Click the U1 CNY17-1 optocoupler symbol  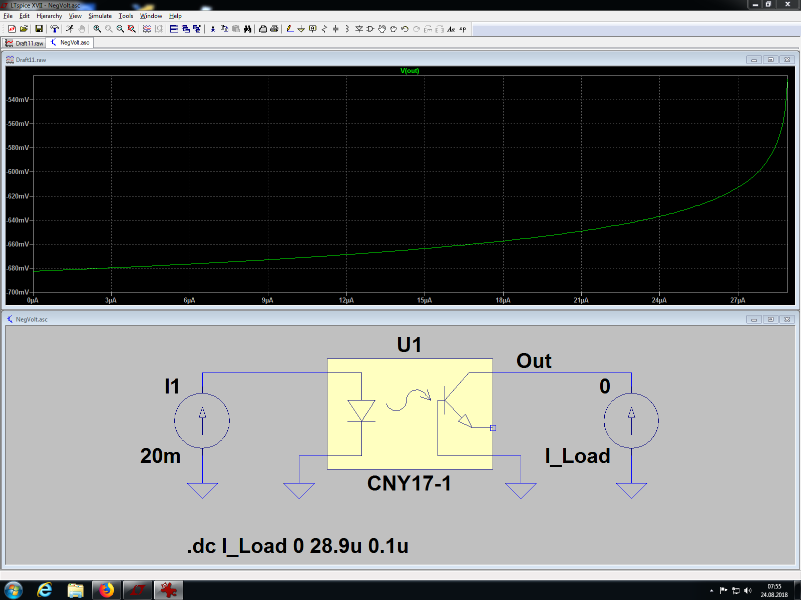410,414
